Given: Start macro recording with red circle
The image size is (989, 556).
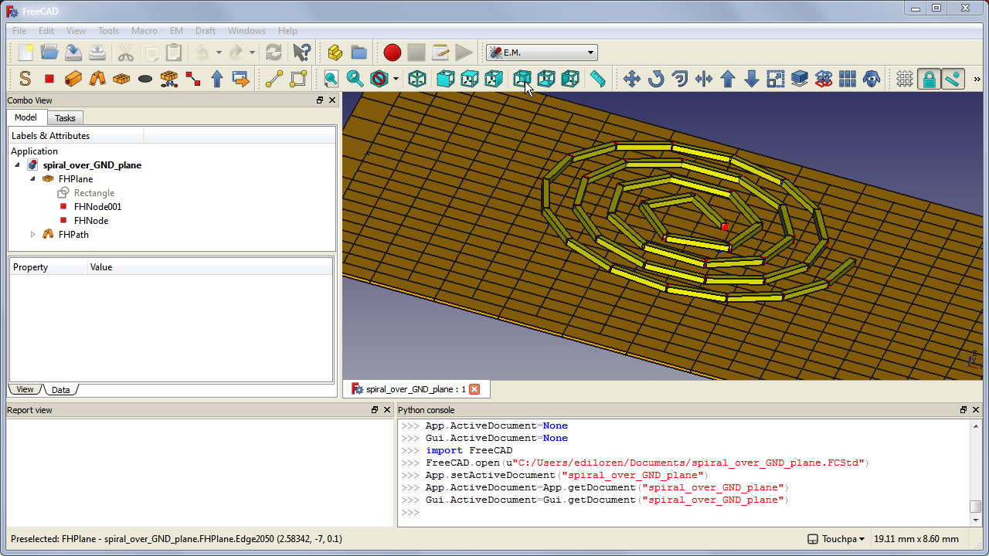Looking at the screenshot, I should click(x=393, y=53).
